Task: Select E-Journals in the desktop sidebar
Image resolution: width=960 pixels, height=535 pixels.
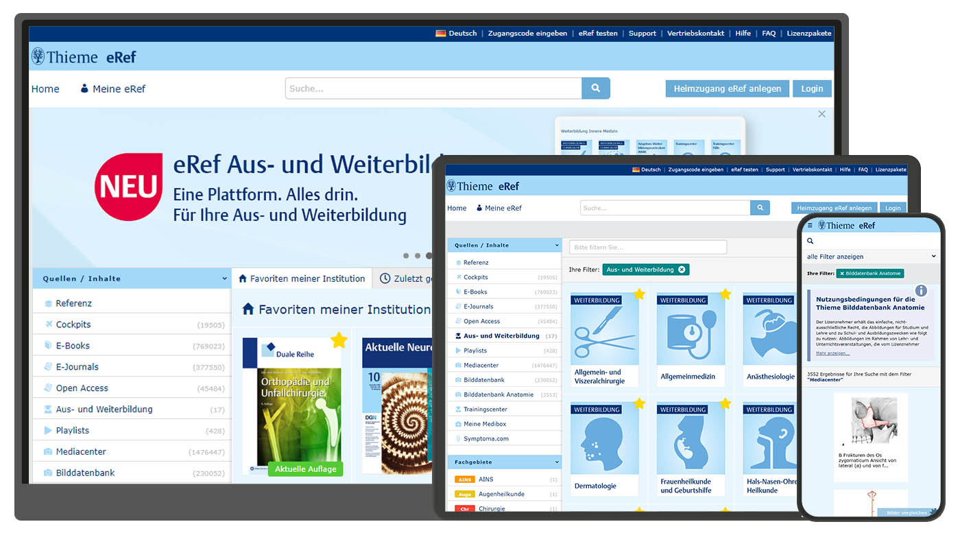Action: tap(77, 367)
